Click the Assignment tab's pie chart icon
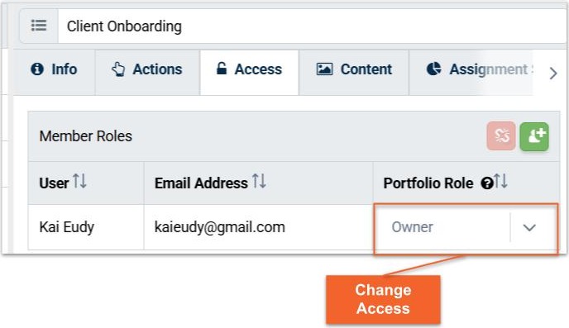Image resolution: width=569 pixels, height=328 pixels. click(x=433, y=69)
